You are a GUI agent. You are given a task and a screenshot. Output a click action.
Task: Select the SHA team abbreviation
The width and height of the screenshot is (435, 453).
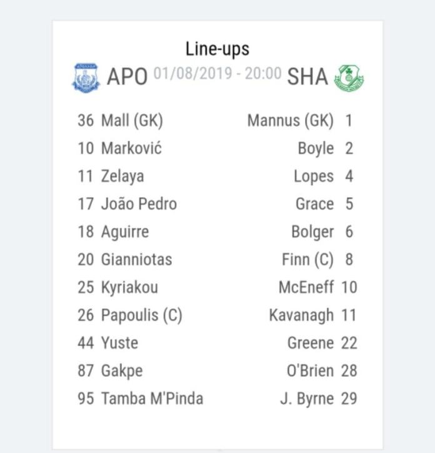307,77
